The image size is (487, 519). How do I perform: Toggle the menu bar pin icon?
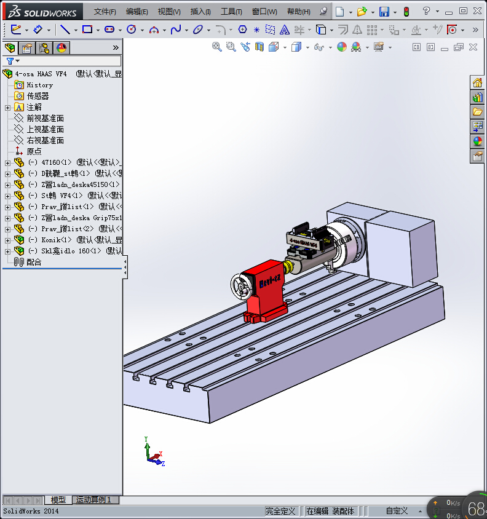[x=323, y=11]
